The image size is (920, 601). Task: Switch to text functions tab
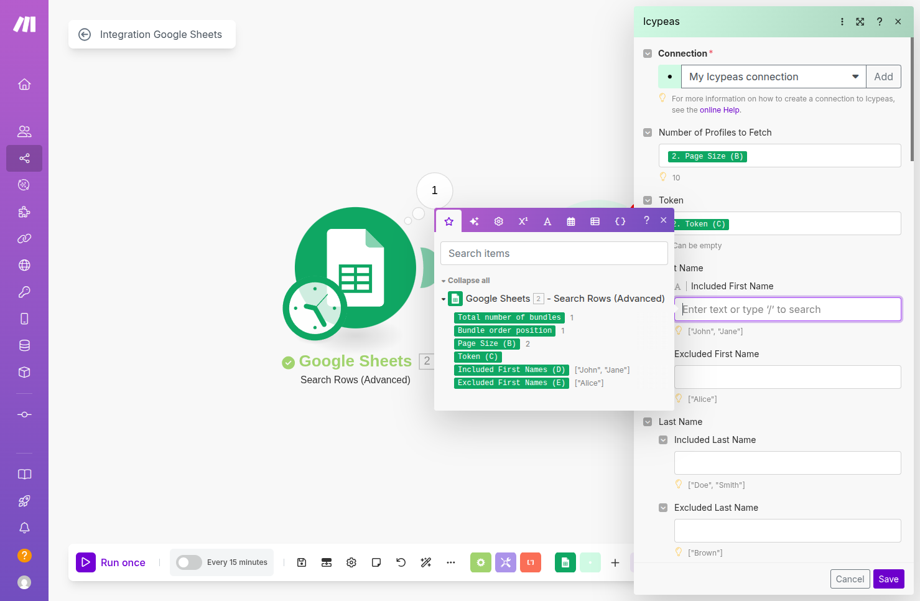pyautogui.click(x=547, y=221)
